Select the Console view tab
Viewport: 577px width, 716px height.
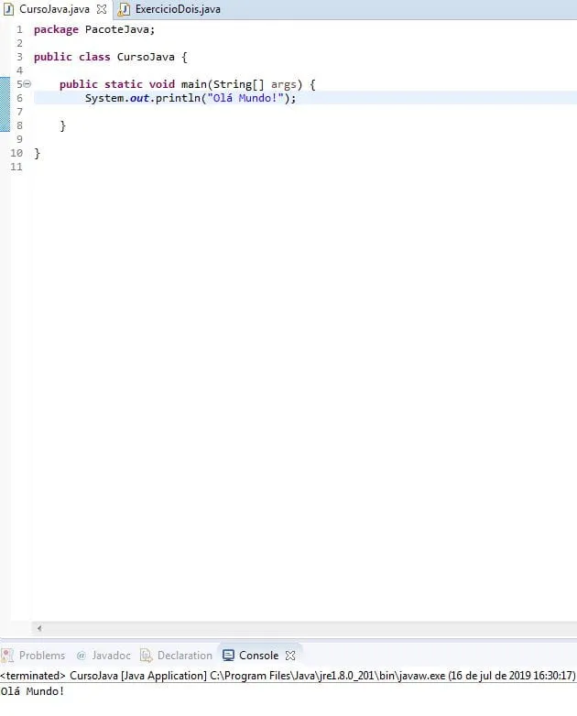(x=258, y=656)
